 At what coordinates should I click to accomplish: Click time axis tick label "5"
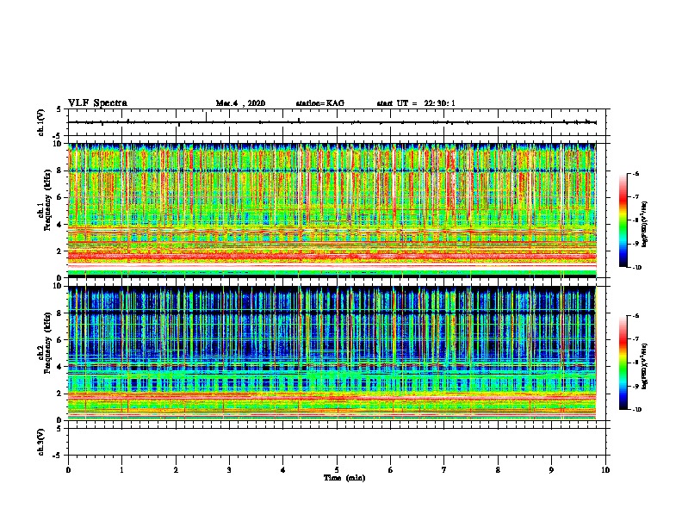pyautogui.click(x=337, y=469)
